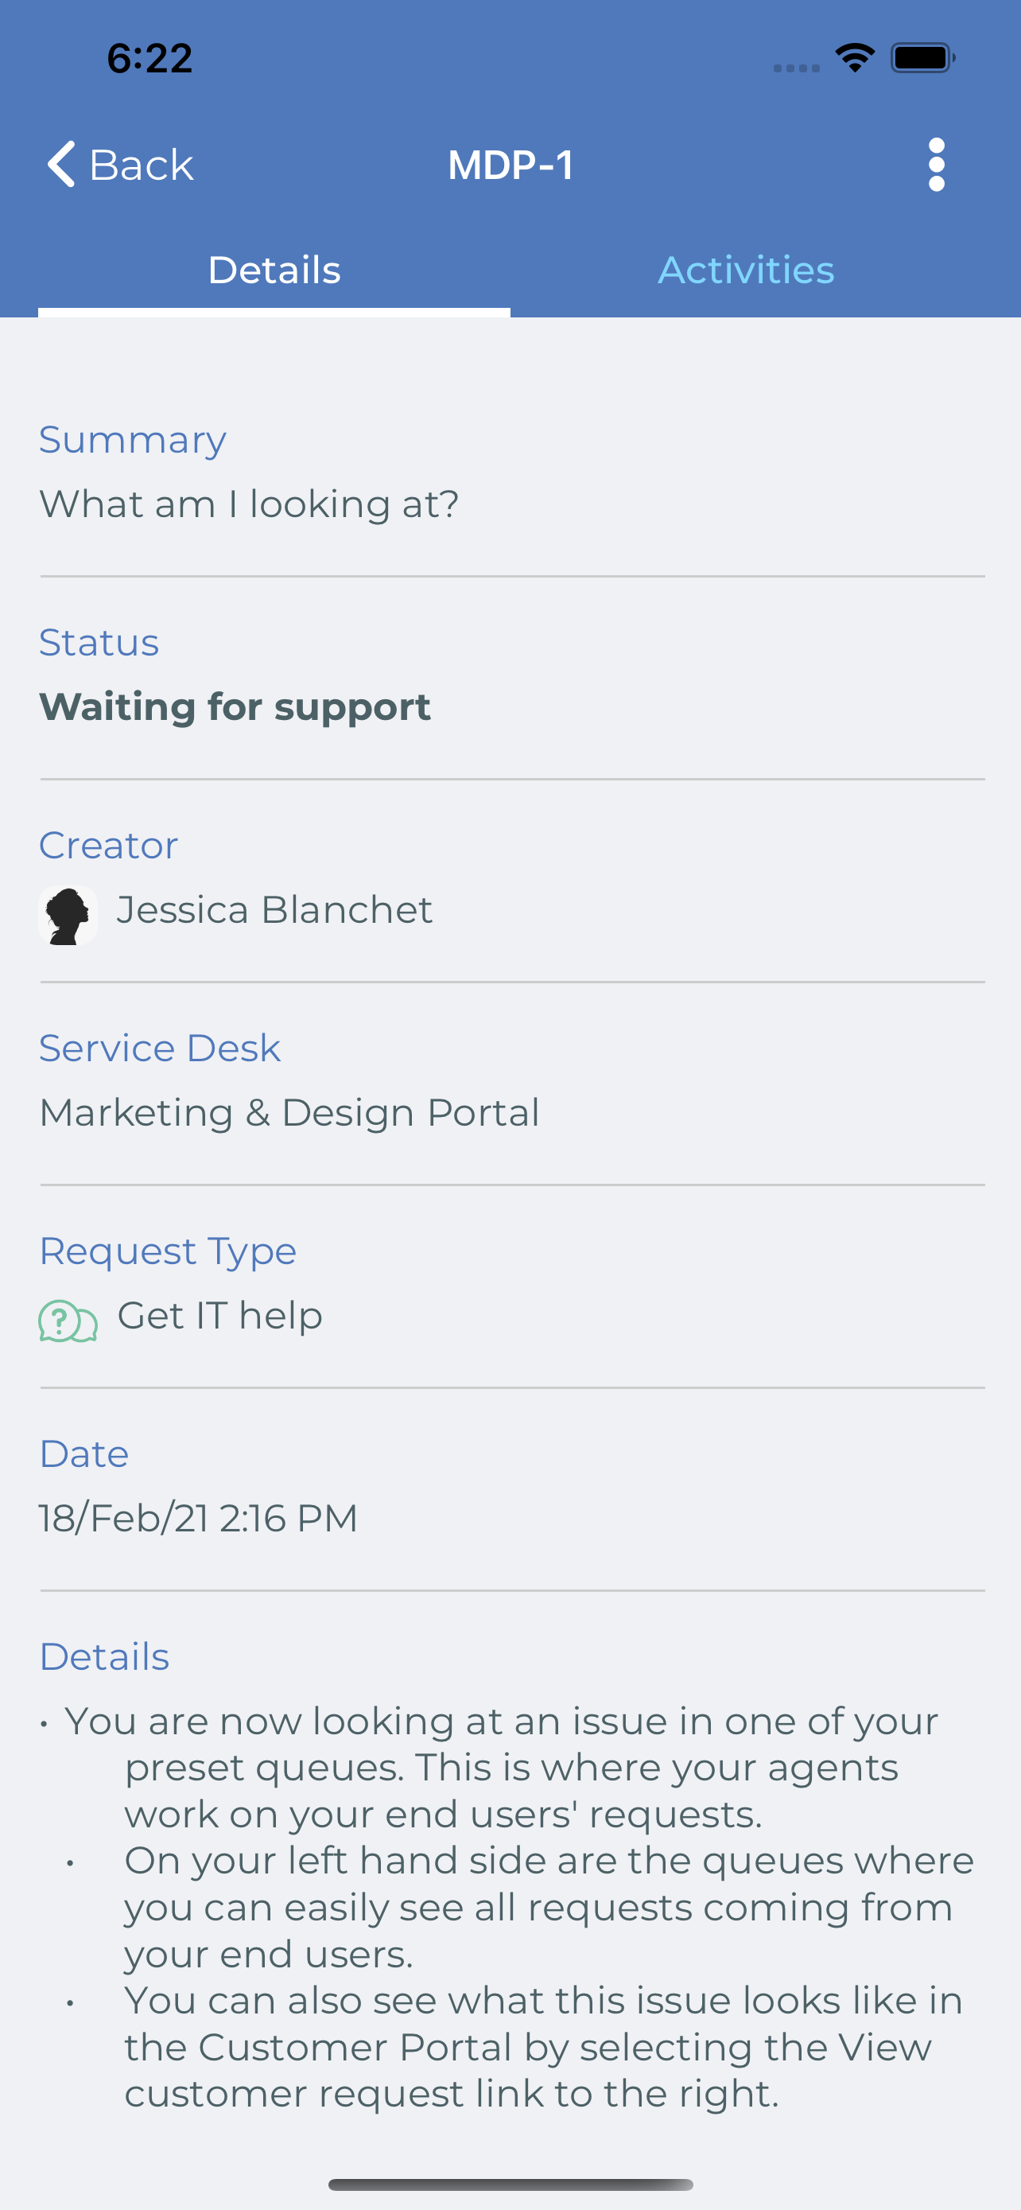Tap the summary text 'What am I looking at?'
The width and height of the screenshot is (1021, 2210).
tap(249, 504)
